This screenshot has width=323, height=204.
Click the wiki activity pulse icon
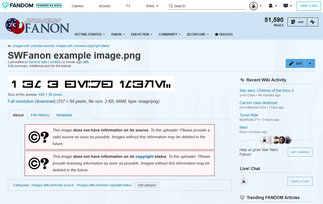pos(313,22)
